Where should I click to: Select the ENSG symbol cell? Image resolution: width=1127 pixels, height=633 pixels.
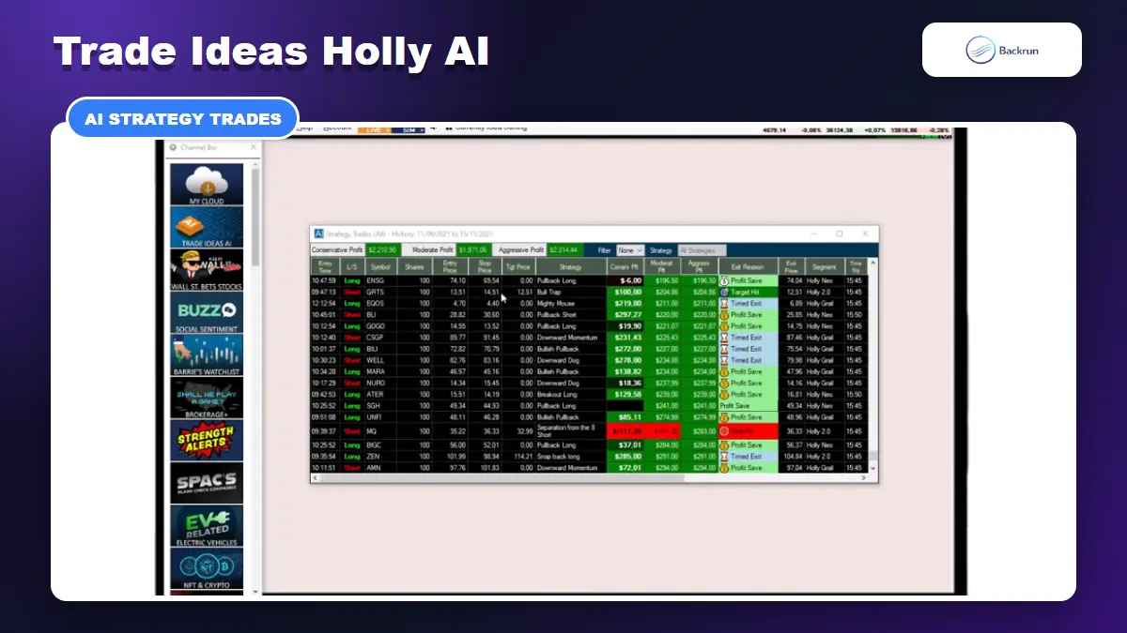(379, 280)
